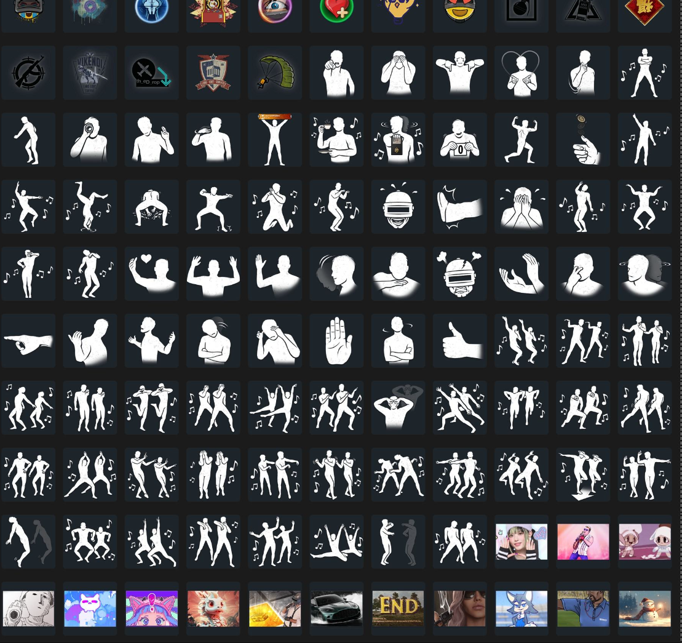This screenshot has height=643, width=682.
Task: Select the emote holding a banner overhead
Action: coord(275,140)
